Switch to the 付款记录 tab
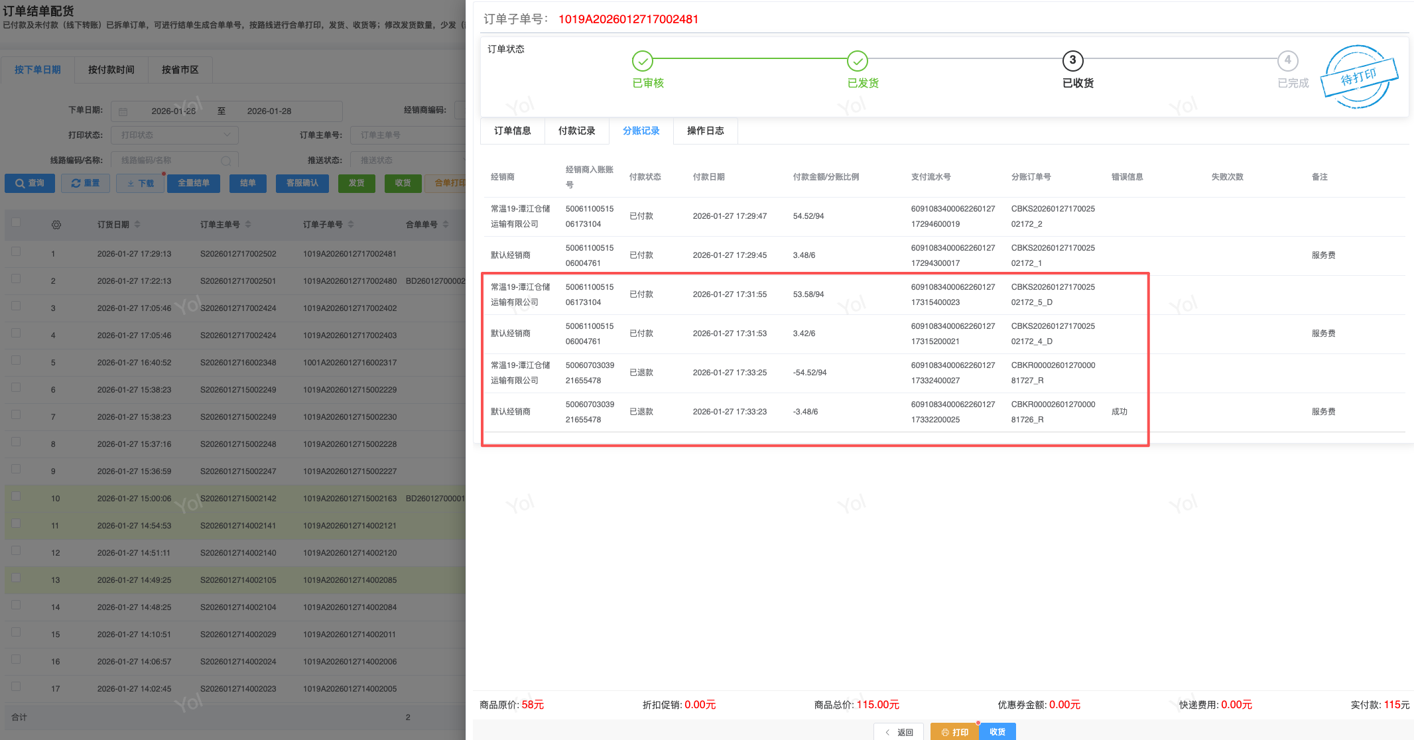 pyautogui.click(x=576, y=131)
